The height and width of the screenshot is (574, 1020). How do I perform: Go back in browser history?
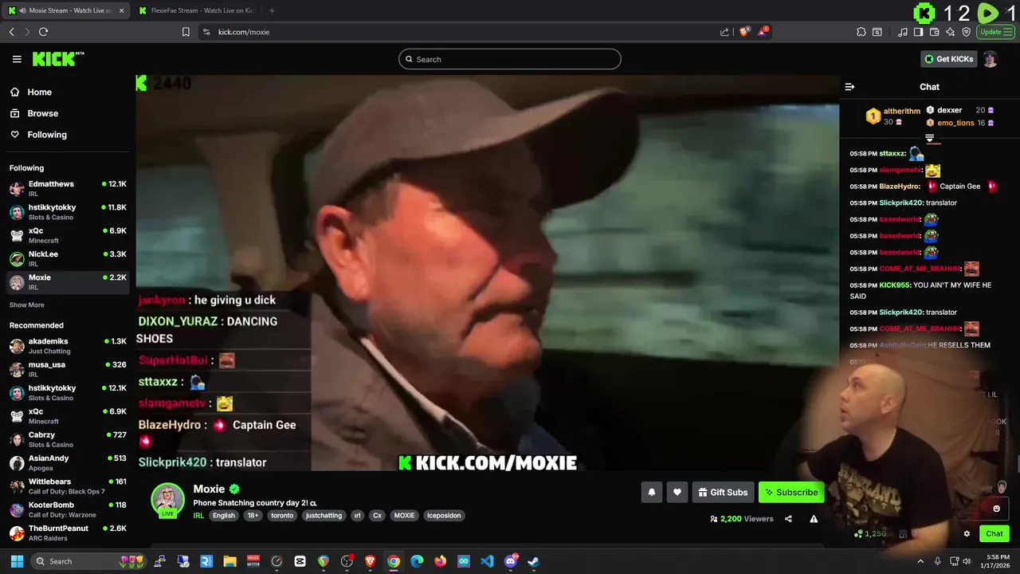[x=11, y=32]
